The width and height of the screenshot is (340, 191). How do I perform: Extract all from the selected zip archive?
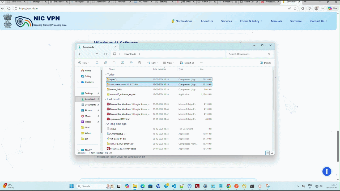coord(187,63)
